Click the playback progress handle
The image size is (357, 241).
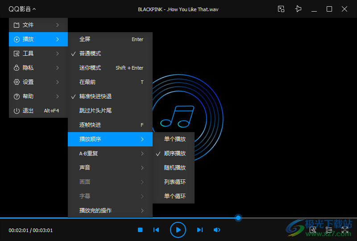tap(238, 218)
